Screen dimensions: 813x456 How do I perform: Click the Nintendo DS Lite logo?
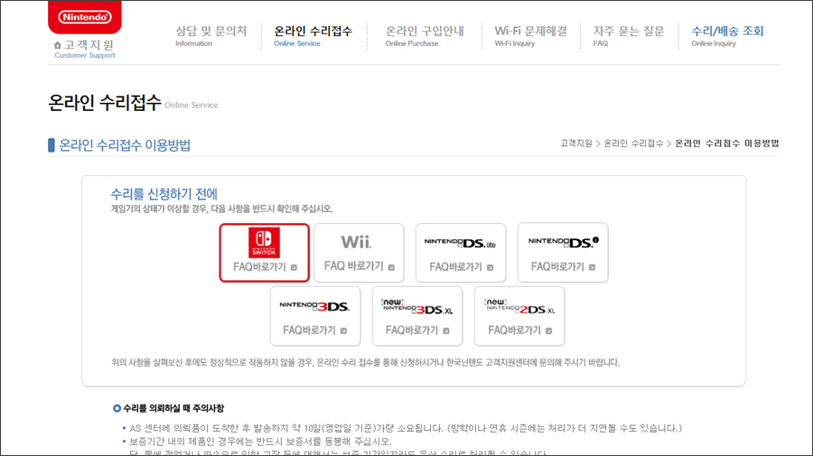point(460,243)
